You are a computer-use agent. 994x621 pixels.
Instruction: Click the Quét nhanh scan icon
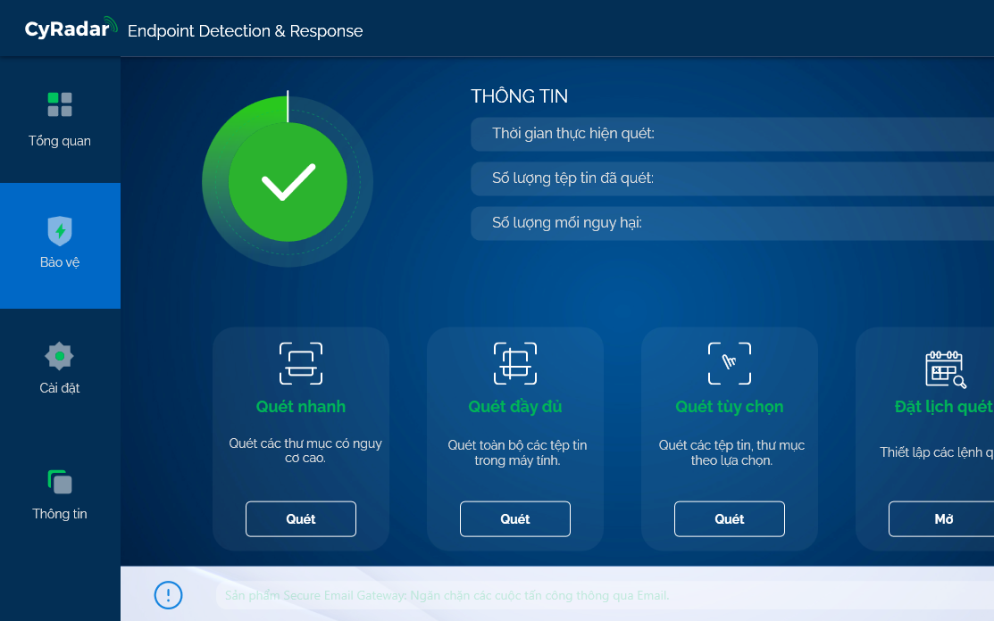click(x=301, y=363)
